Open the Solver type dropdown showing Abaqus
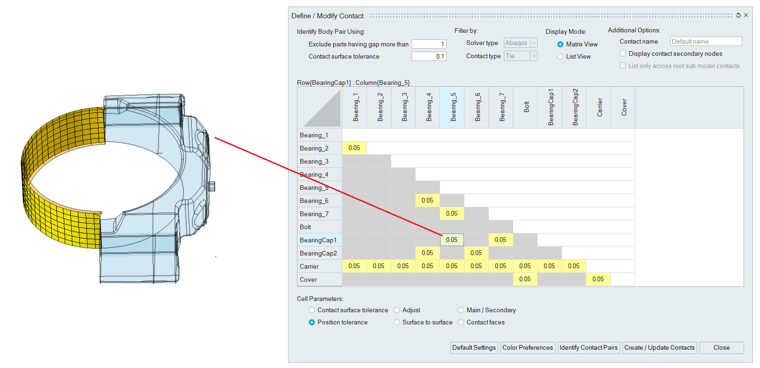 [520, 43]
